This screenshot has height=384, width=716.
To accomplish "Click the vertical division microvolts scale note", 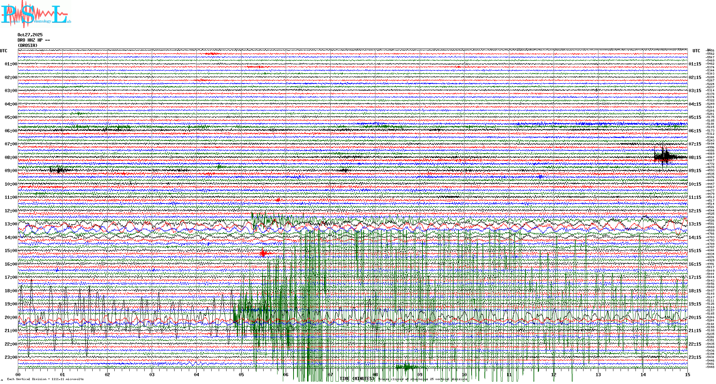I will pos(45,379).
